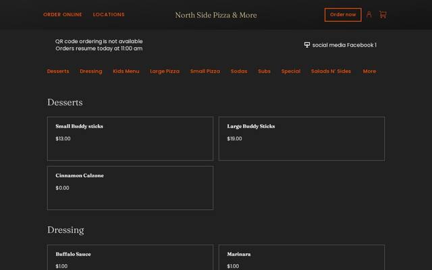This screenshot has width=432, height=270.
Task: Open the Large Buddy Sticks item card
Action: [302, 138]
